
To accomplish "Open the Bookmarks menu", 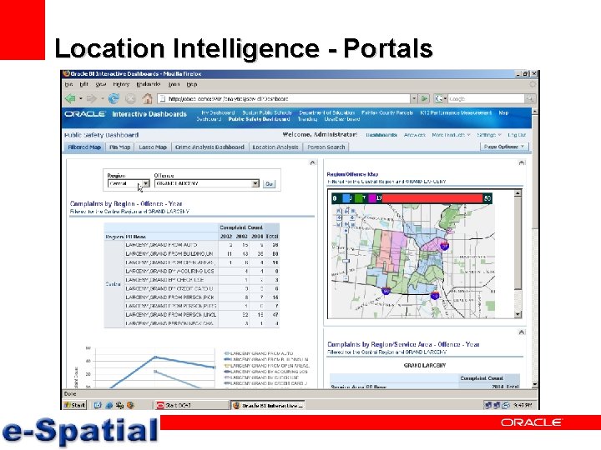I will tap(148, 84).
